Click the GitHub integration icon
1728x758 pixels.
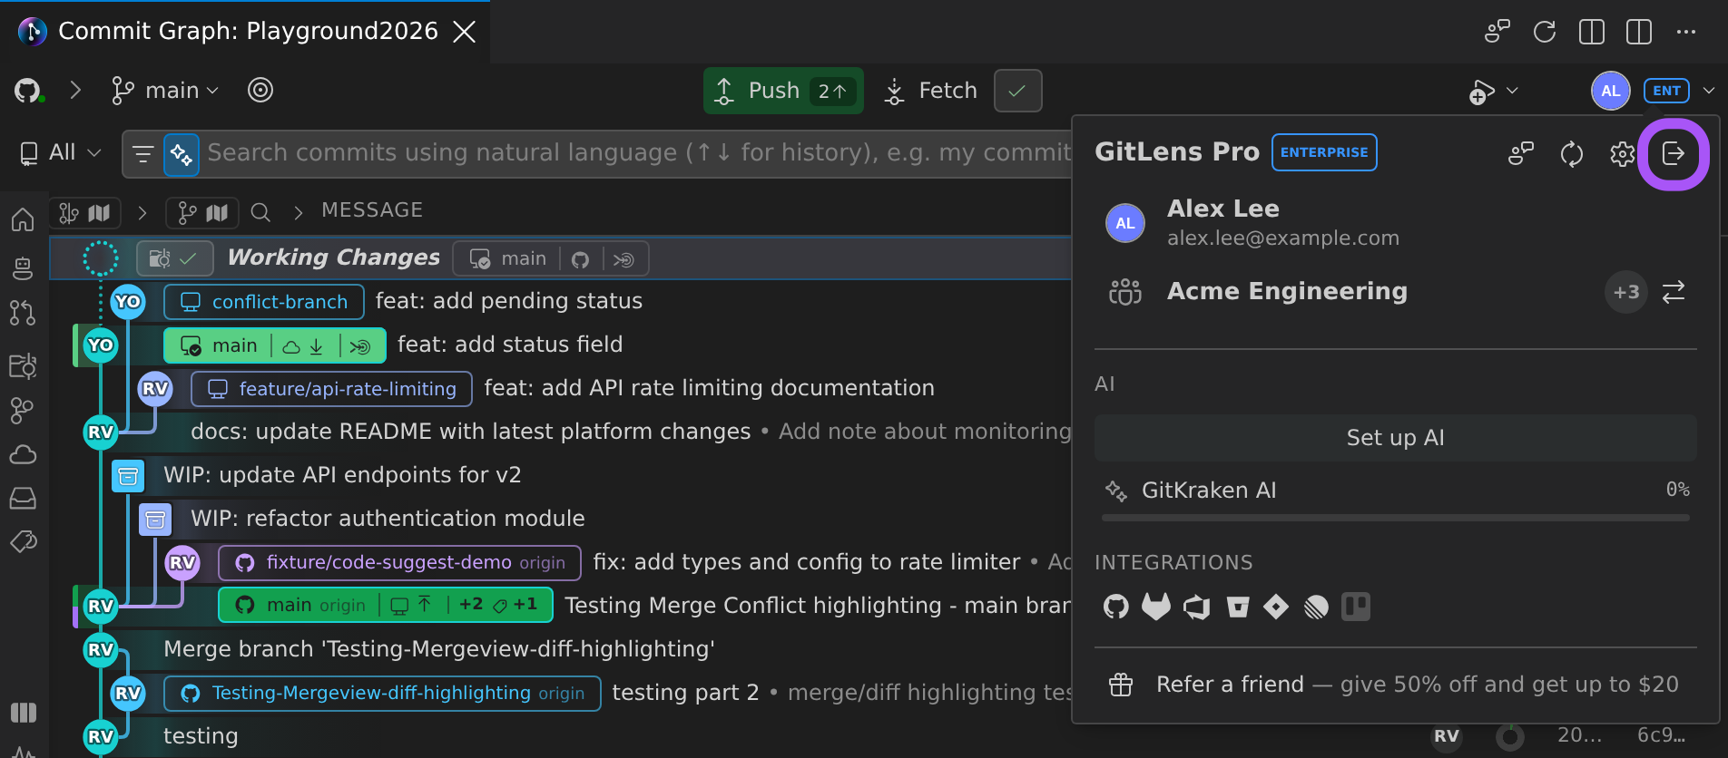(1115, 607)
